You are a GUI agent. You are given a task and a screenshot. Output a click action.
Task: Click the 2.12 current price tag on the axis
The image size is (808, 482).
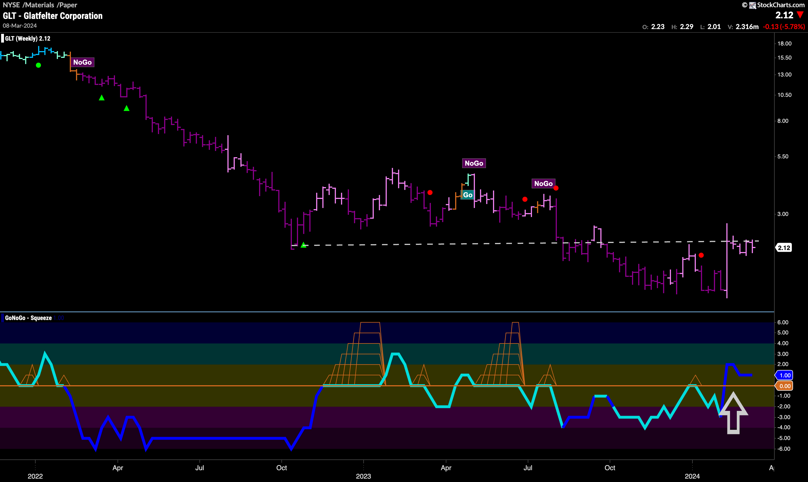pos(784,248)
